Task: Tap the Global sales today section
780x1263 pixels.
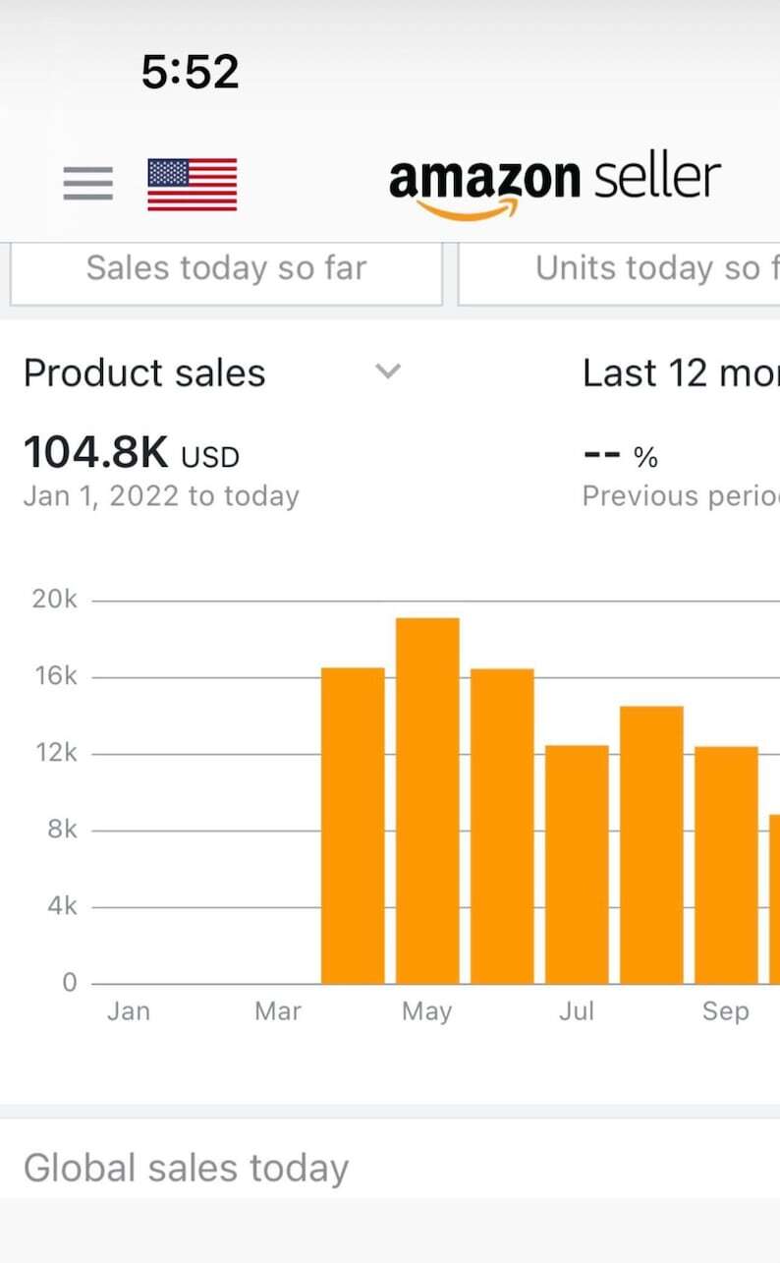Action: coord(187,1168)
